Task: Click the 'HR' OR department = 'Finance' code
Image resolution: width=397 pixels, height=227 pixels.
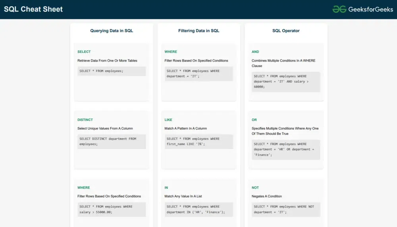Action: point(286,149)
